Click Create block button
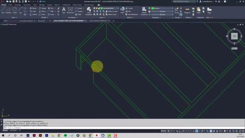Viewport: 245px width, 138px height. 129,8
